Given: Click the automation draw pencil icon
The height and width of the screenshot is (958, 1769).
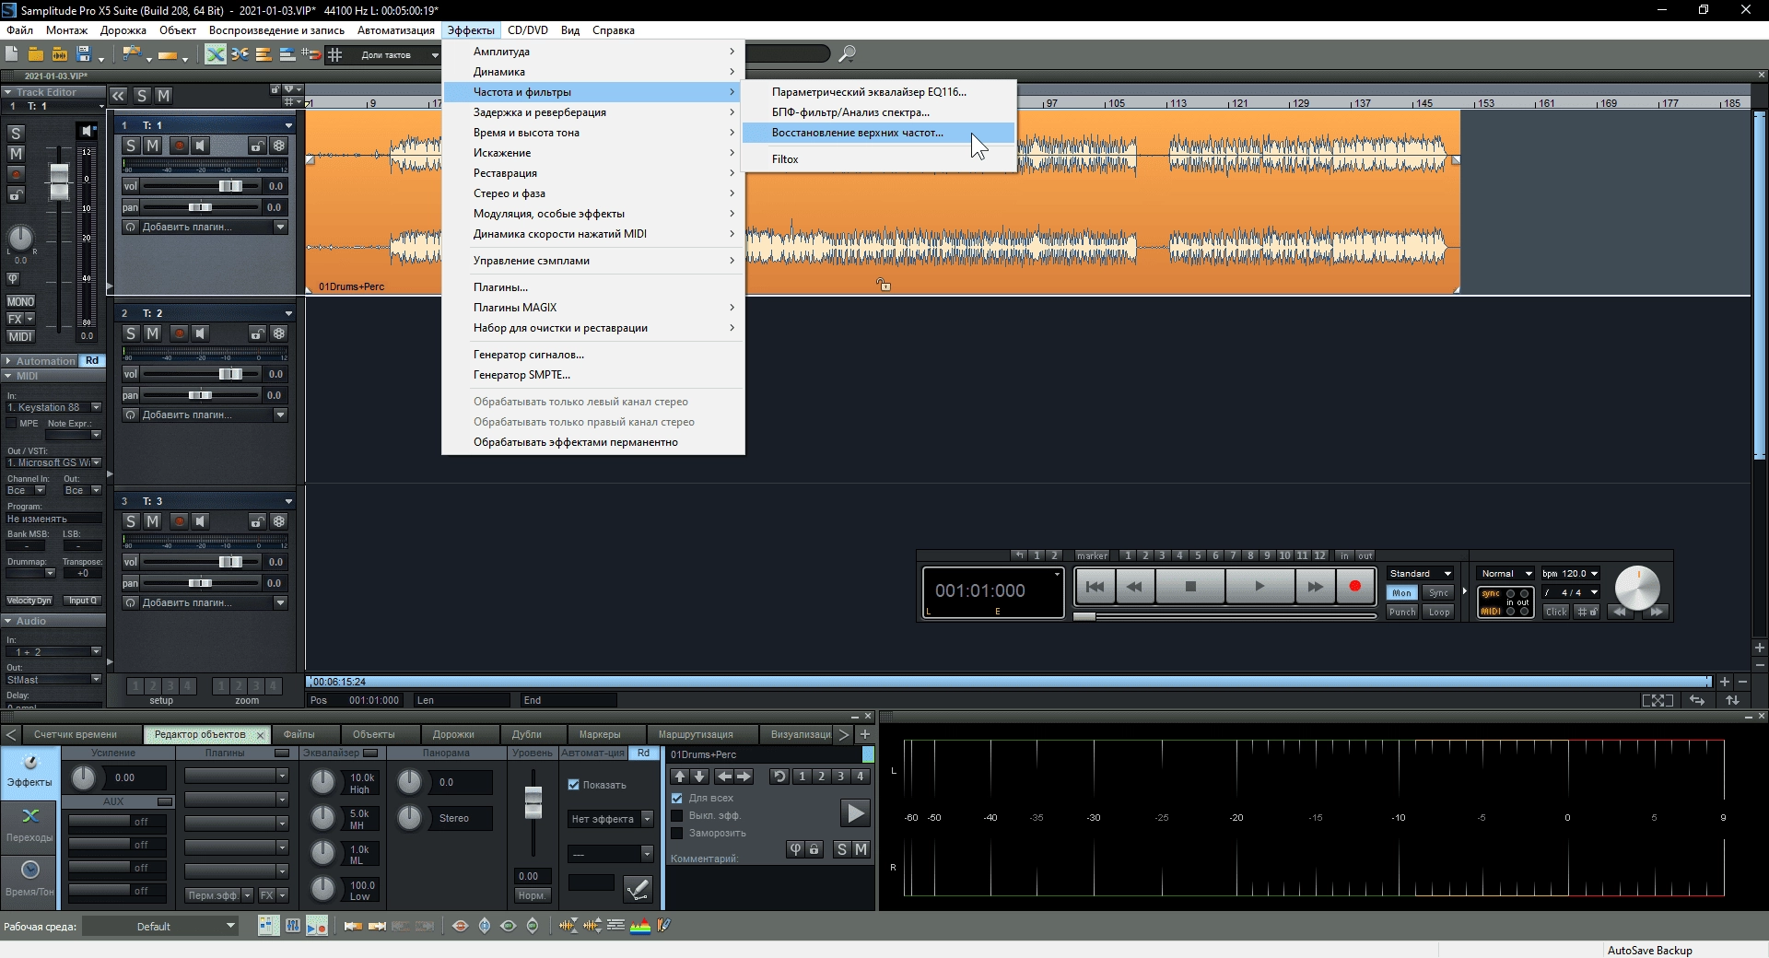Looking at the screenshot, I should pos(638,889).
